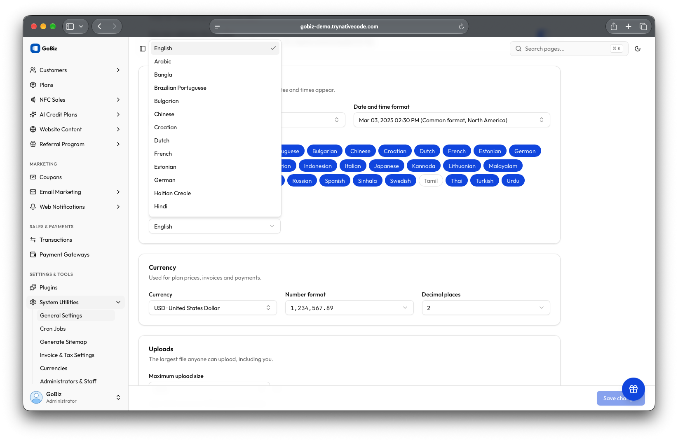Collapse the System Utilities section

[x=76, y=302]
